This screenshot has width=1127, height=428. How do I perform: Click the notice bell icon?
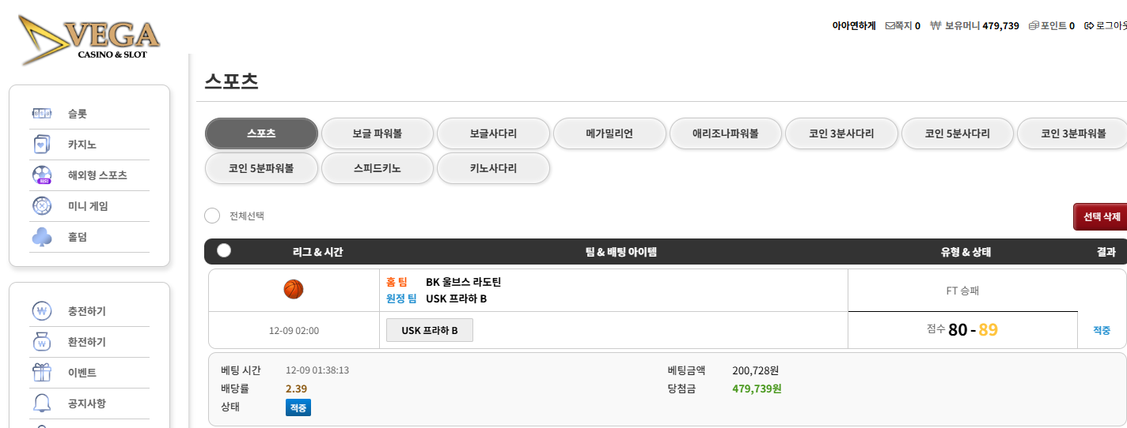[42, 404]
